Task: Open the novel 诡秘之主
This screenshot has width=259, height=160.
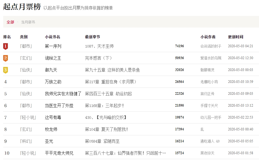Action: 53,58
